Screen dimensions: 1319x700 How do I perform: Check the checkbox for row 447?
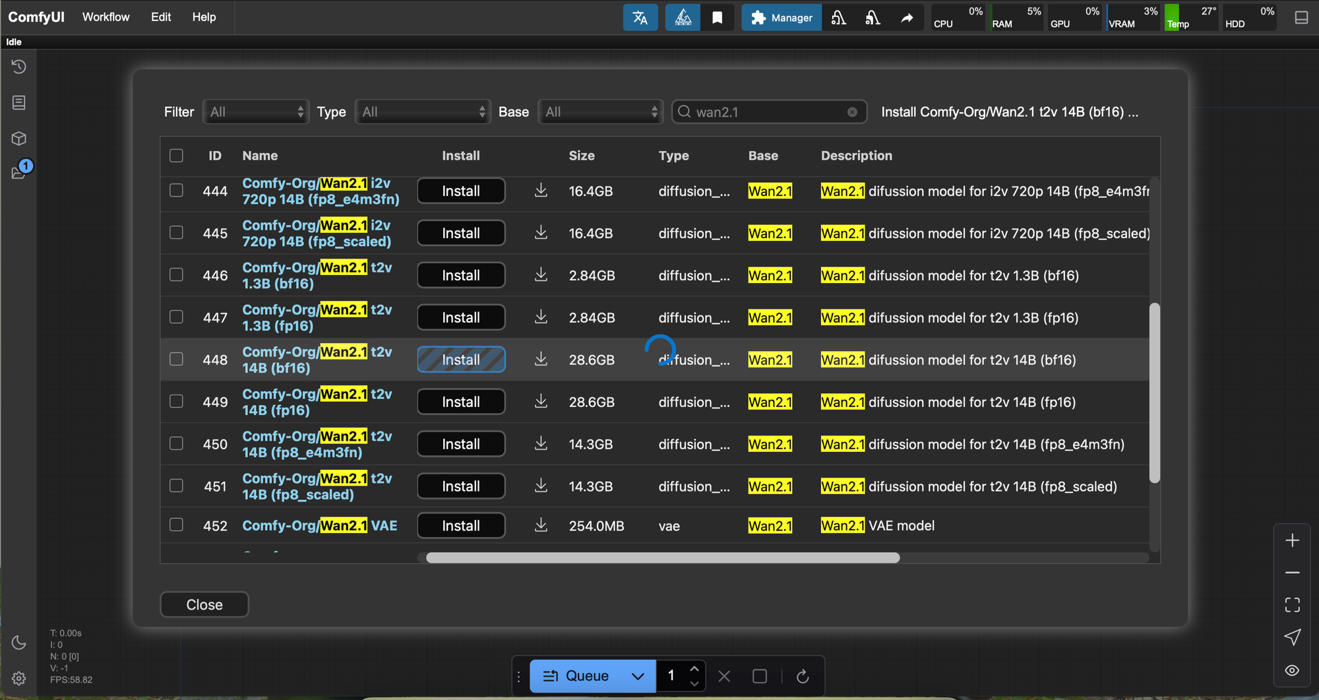(x=176, y=317)
